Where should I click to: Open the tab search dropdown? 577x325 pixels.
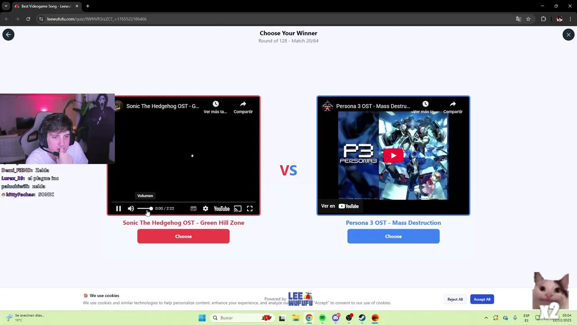(x=5, y=6)
